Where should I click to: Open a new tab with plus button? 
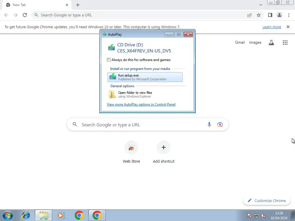[78, 5]
